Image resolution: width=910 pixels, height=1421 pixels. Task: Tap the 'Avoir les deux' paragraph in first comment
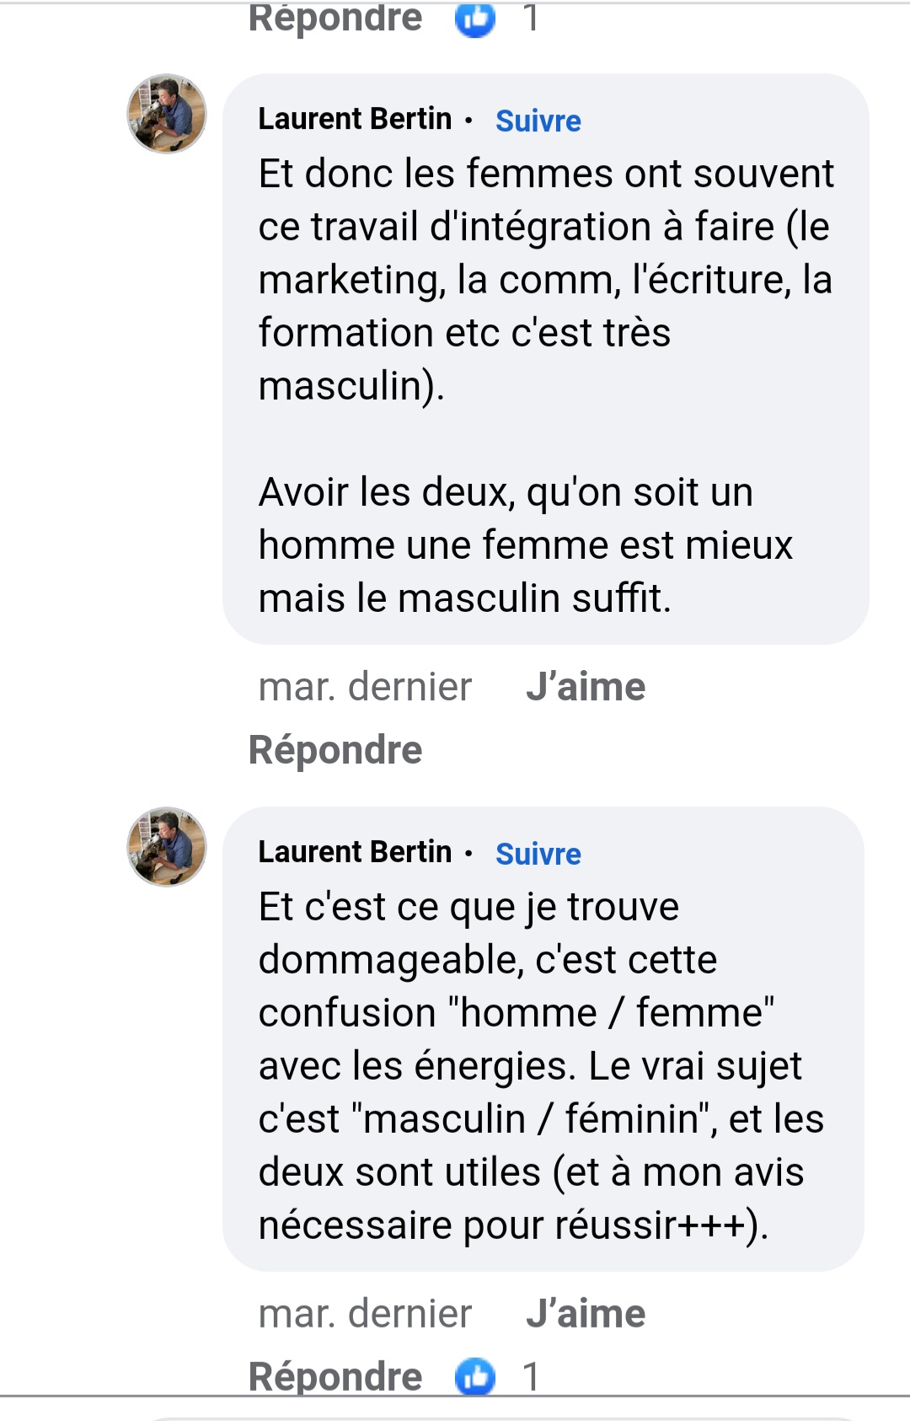pos(526,544)
